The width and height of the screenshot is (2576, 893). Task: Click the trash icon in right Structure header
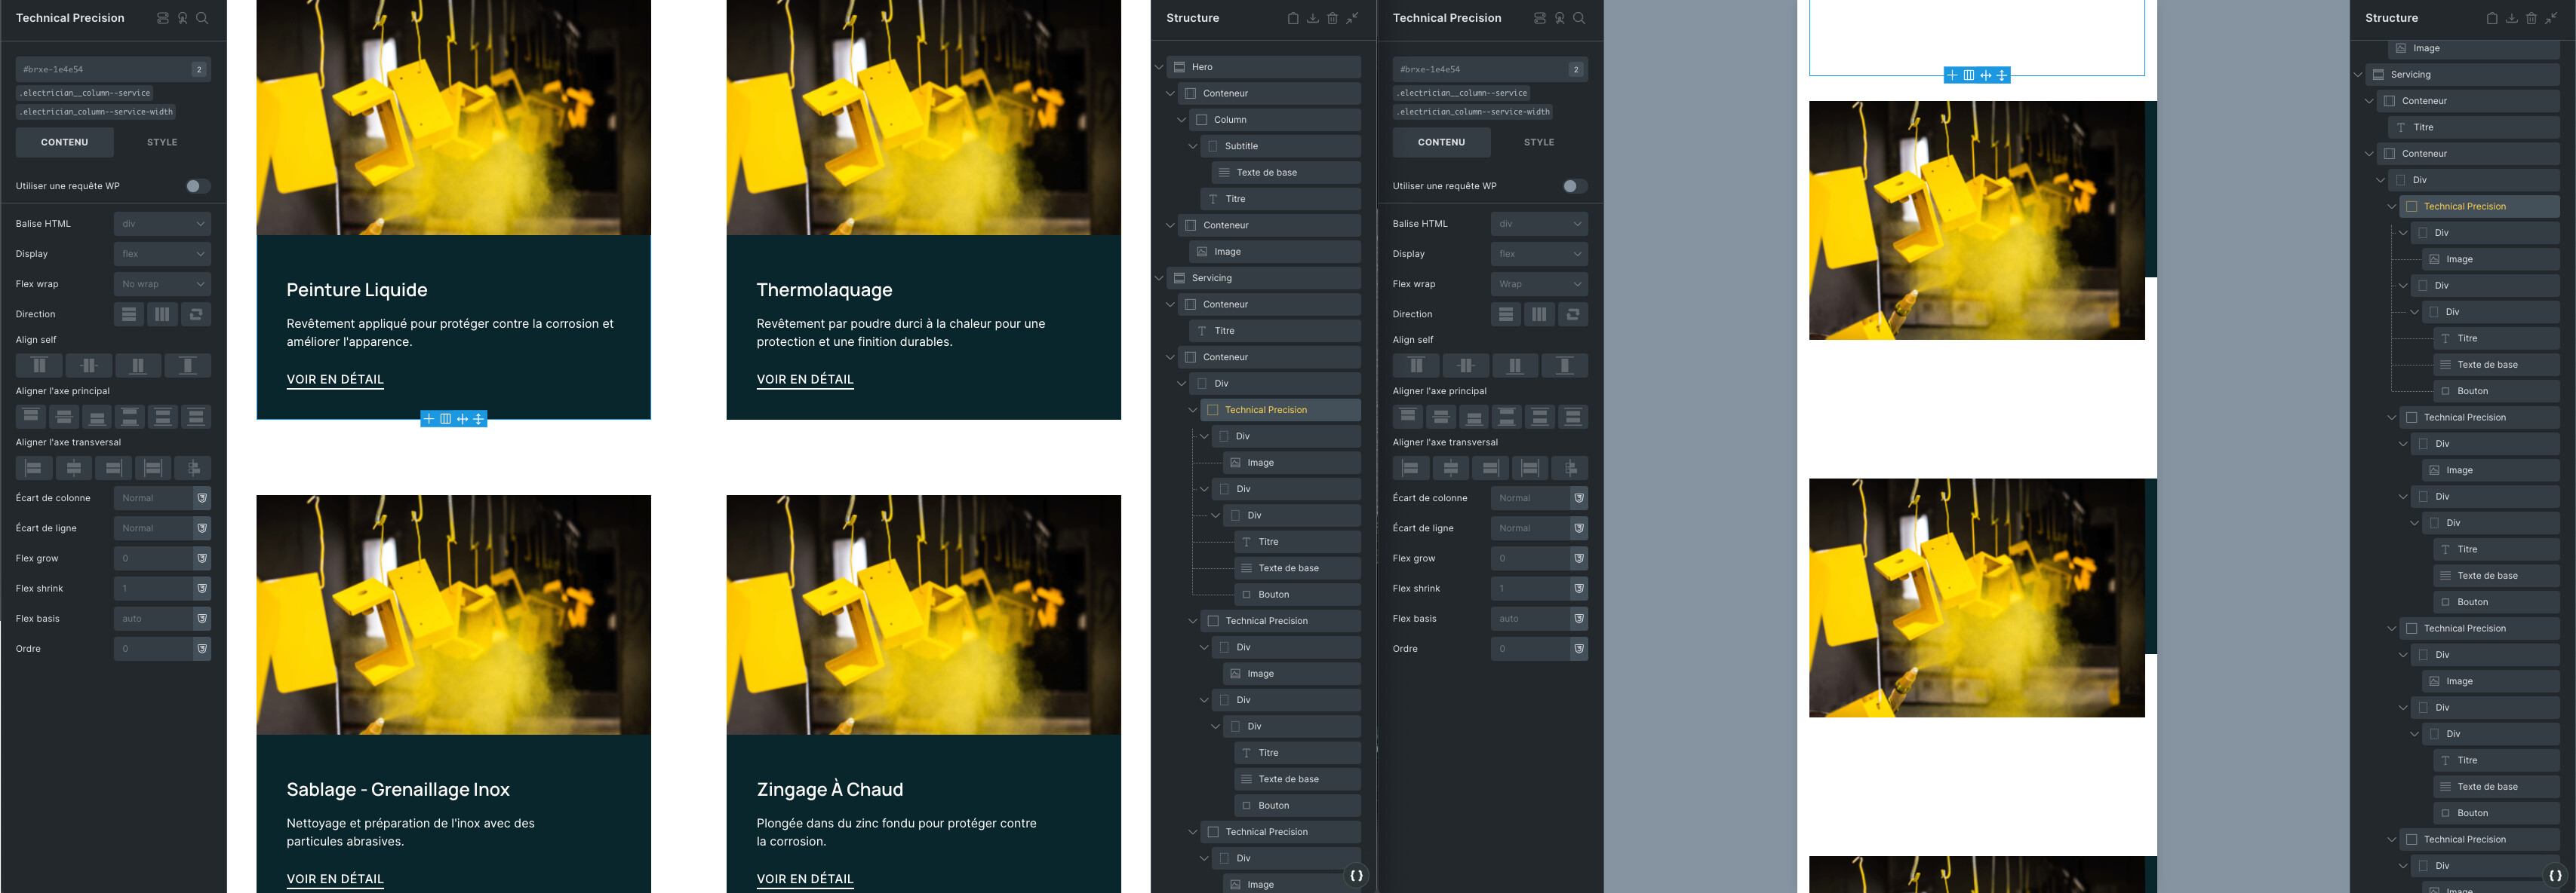(x=2531, y=18)
